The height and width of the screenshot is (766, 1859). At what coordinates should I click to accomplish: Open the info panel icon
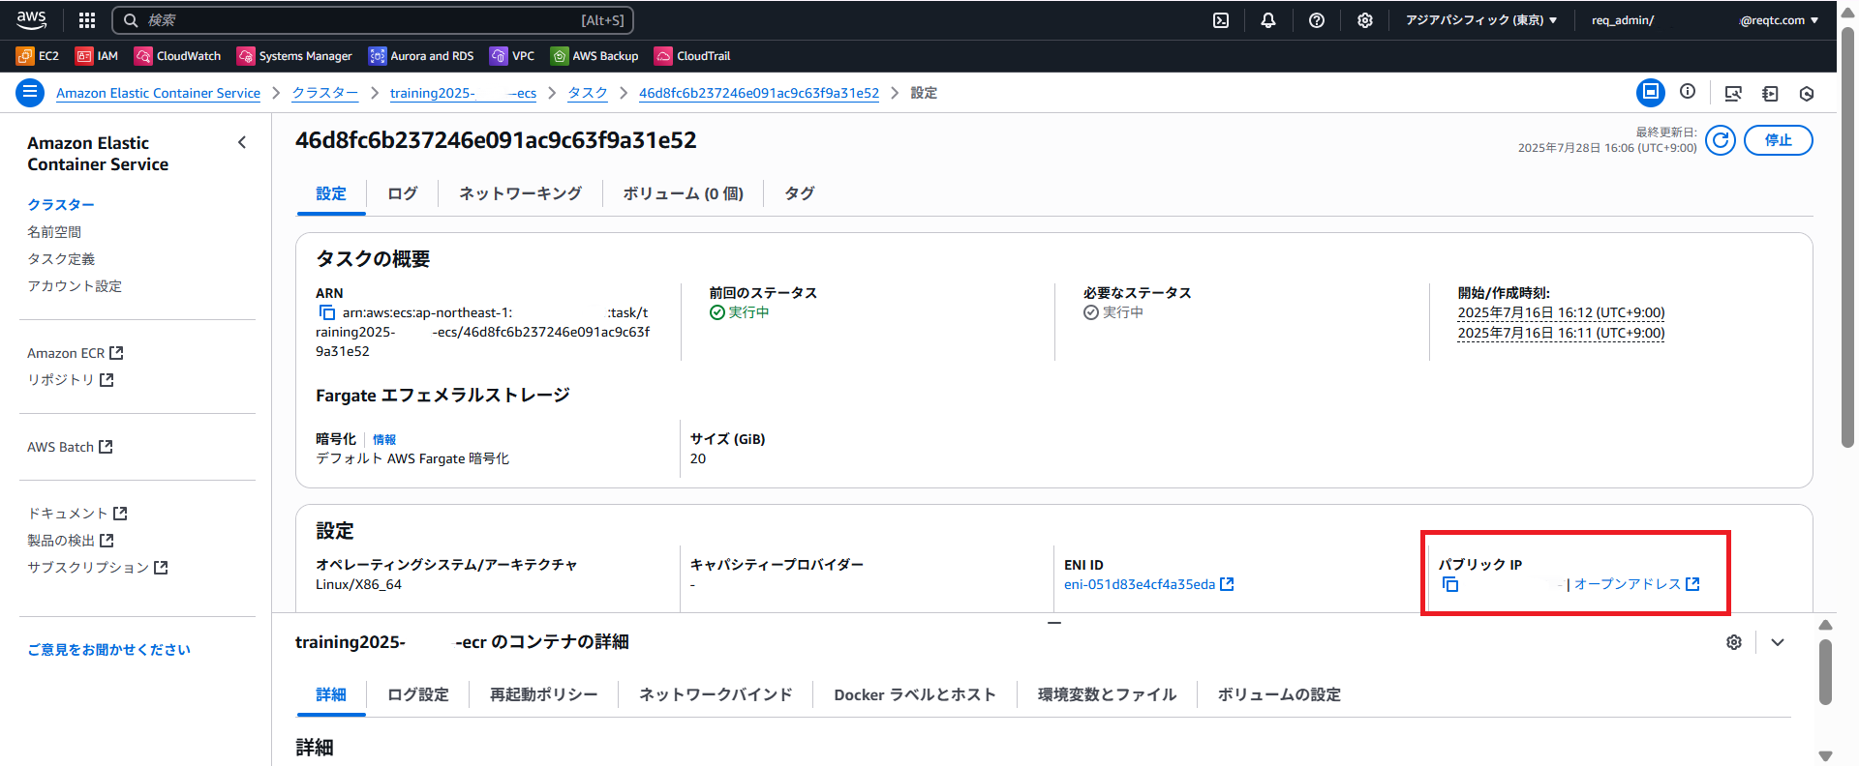pyautogui.click(x=1688, y=92)
